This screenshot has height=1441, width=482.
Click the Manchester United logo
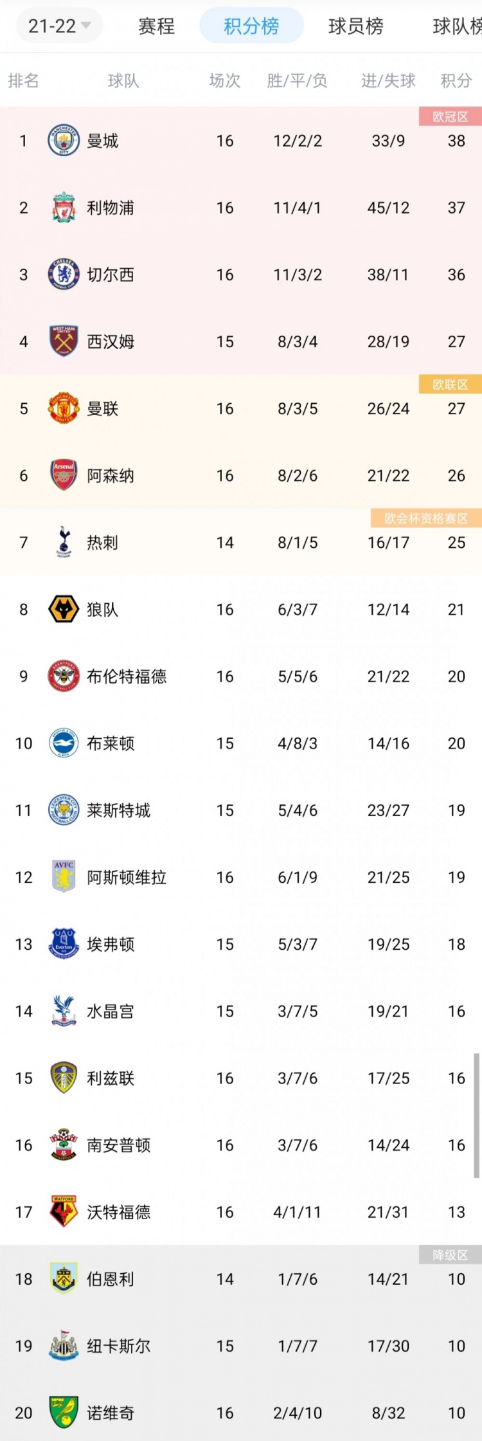64,408
